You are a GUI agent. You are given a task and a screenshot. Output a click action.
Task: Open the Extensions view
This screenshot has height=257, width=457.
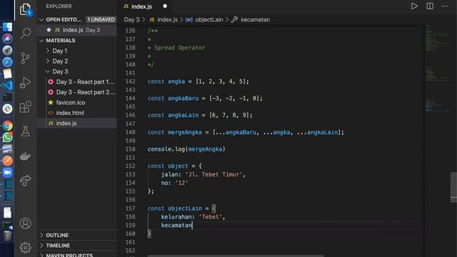pos(26,107)
